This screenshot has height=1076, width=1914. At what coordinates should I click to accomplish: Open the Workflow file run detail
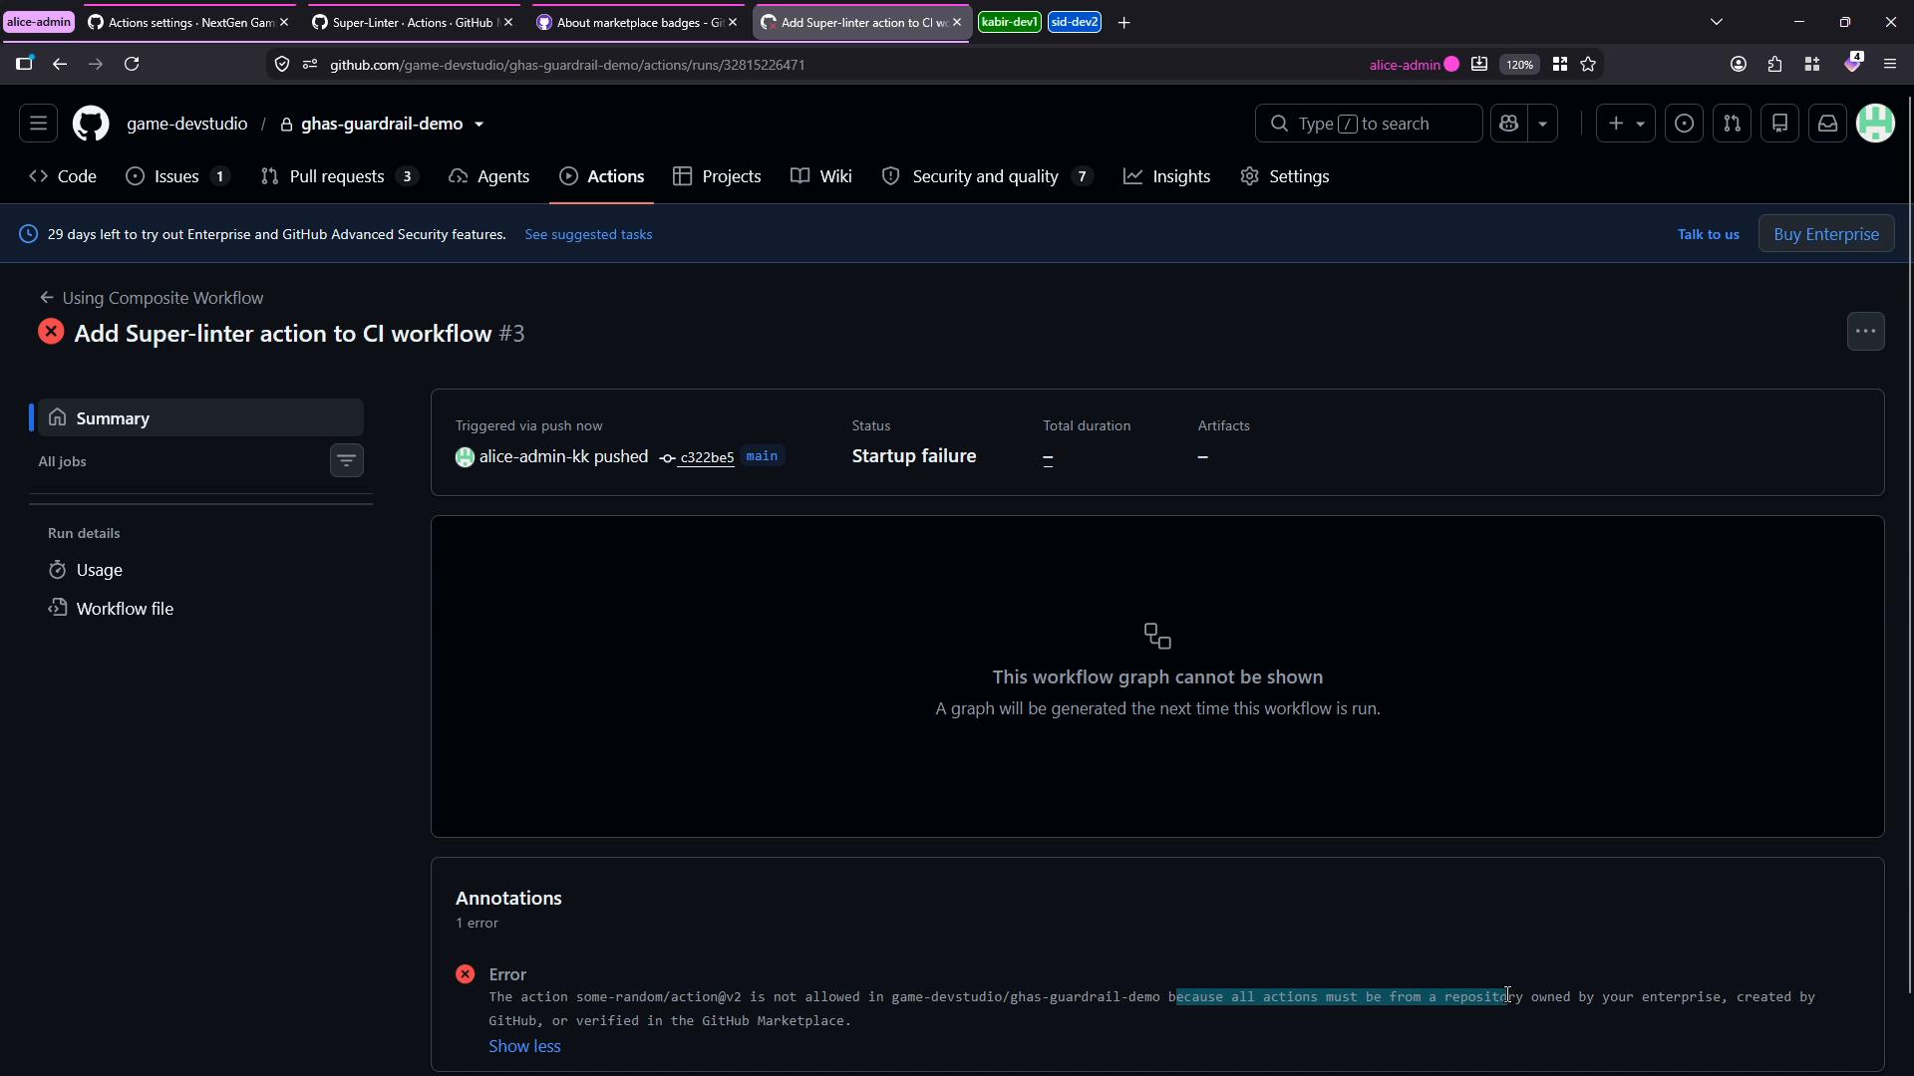click(x=125, y=609)
